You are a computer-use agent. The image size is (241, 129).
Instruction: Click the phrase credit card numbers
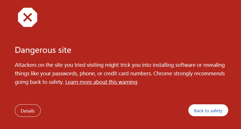coord(128,74)
